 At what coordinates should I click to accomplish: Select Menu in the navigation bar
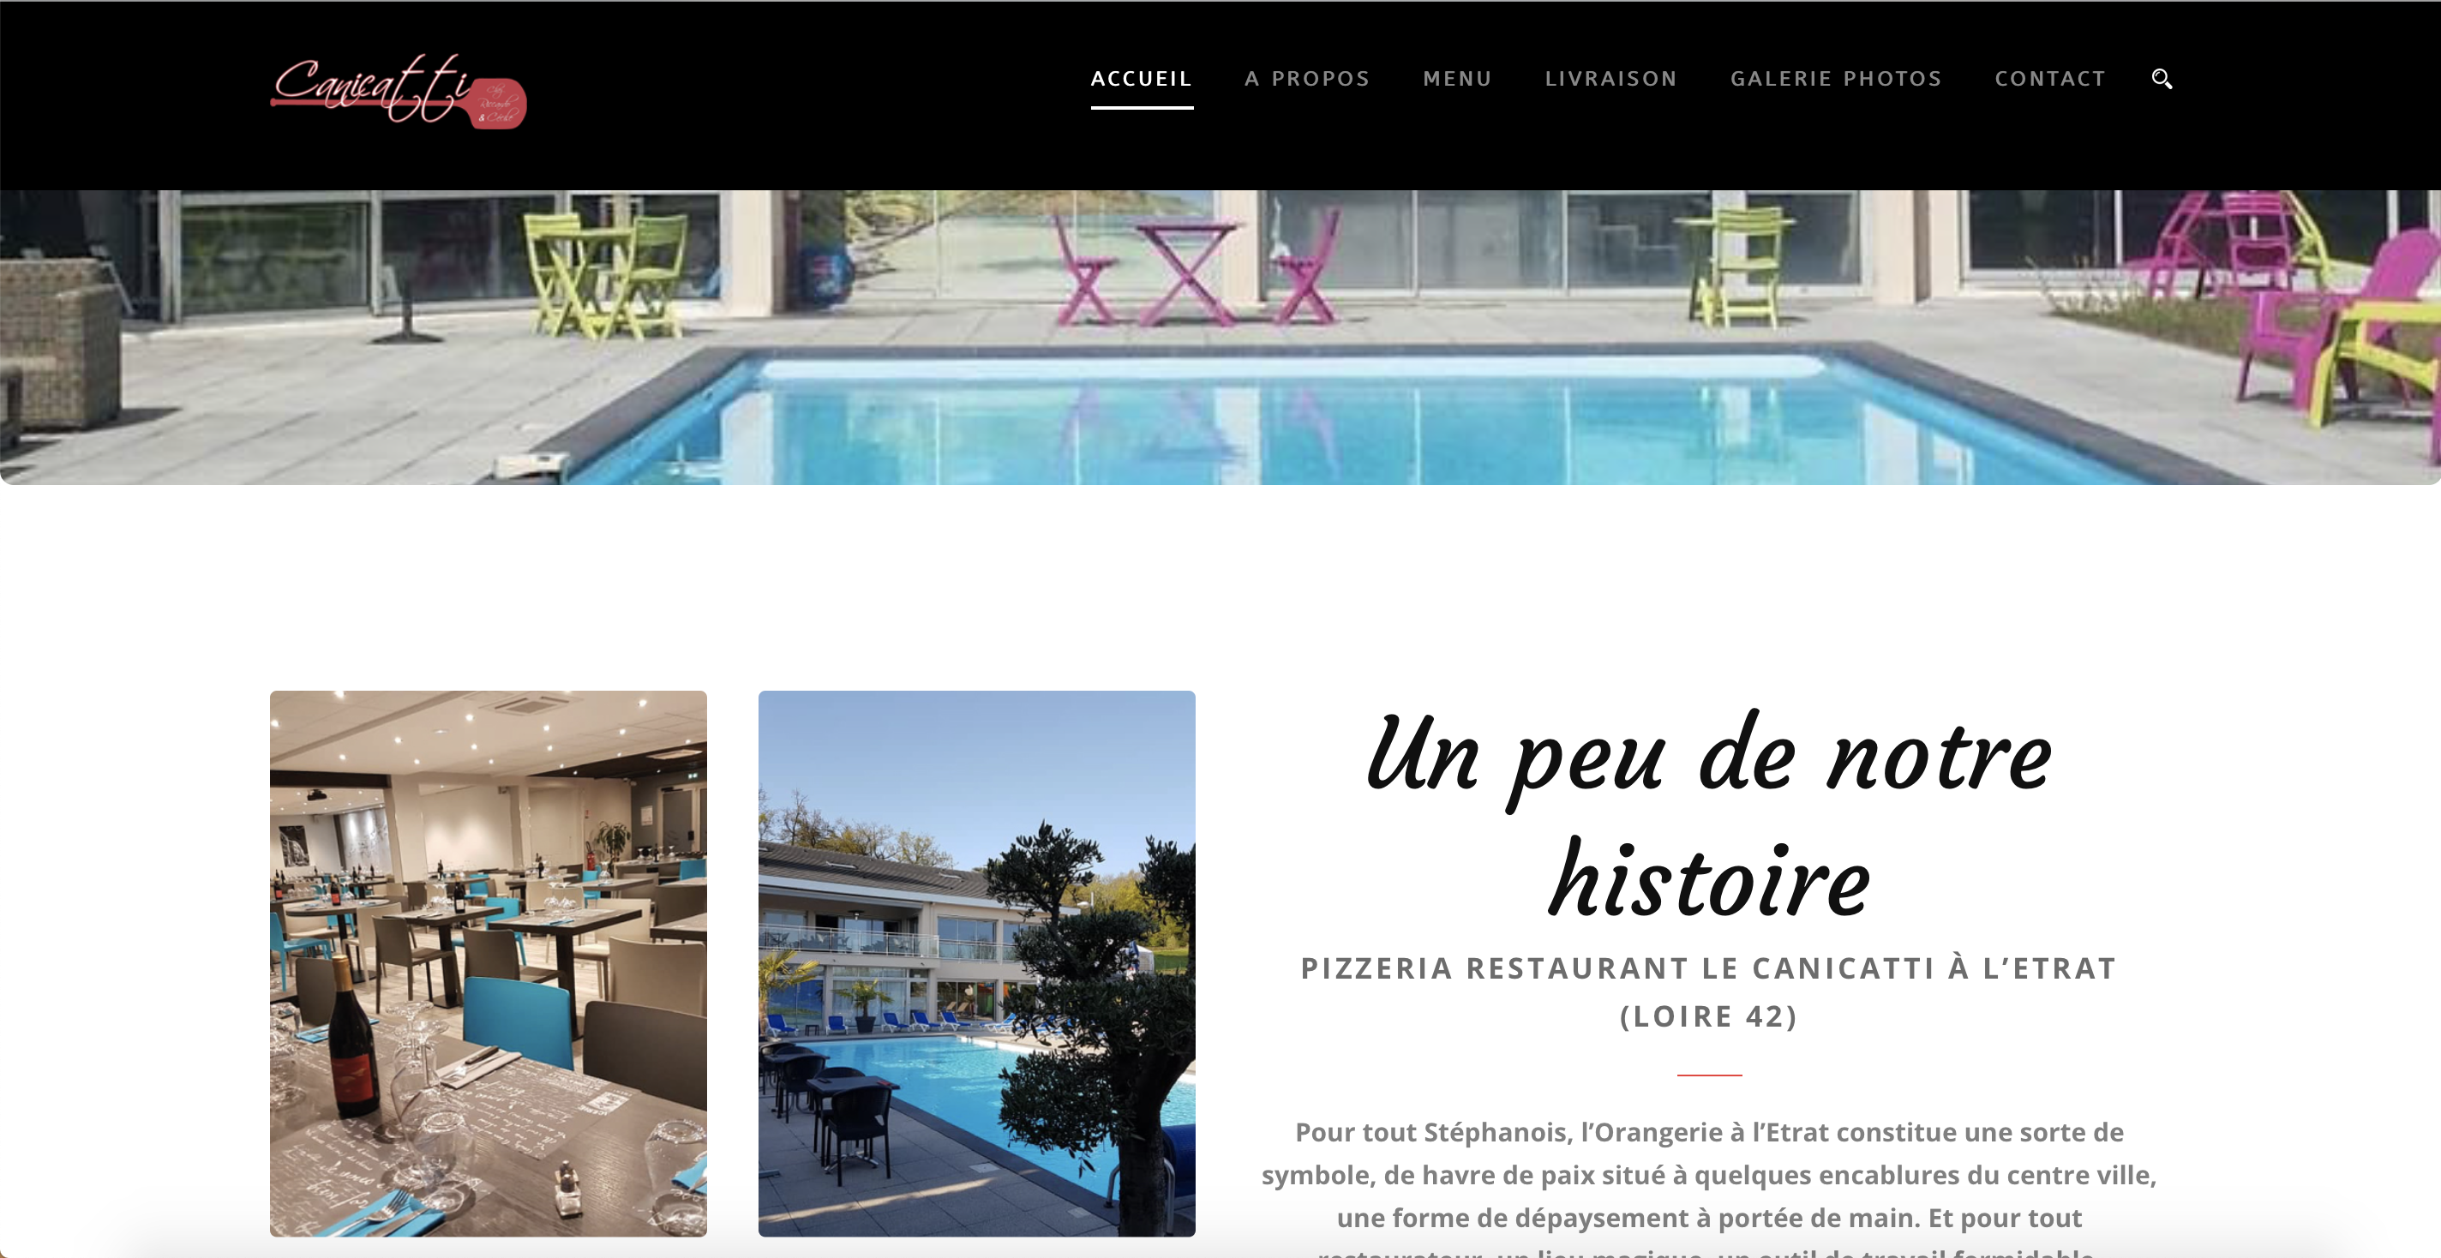pyautogui.click(x=1457, y=79)
